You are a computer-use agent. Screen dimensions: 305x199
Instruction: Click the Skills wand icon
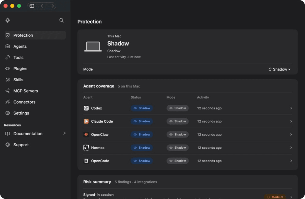pos(8,80)
